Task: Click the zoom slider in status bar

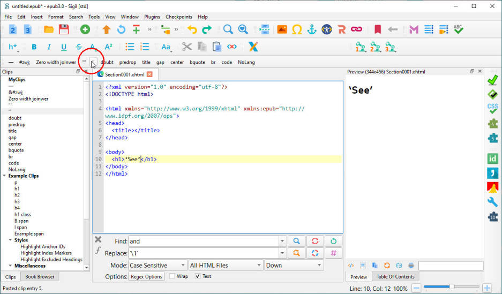Action: (x=452, y=287)
